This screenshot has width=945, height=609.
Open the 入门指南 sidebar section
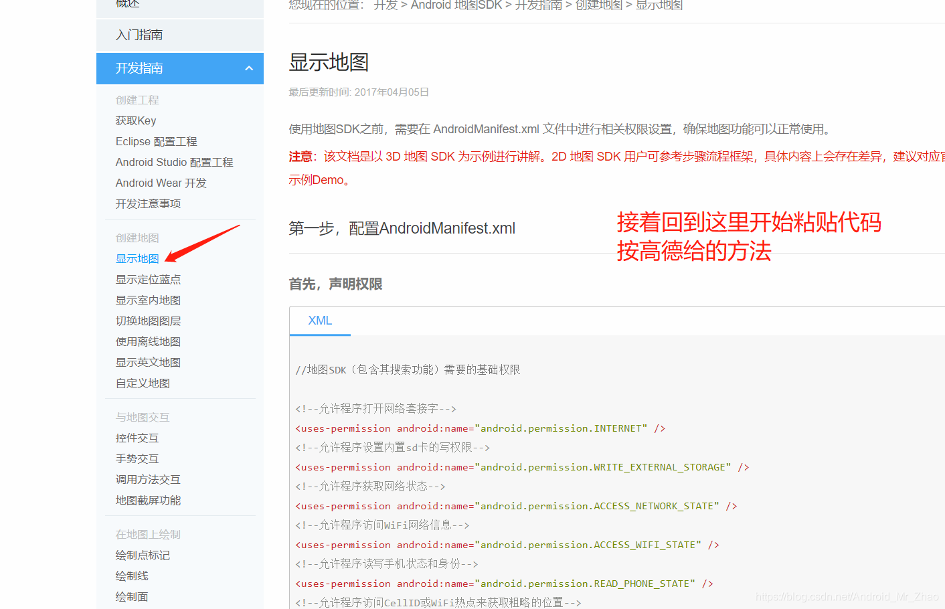click(x=180, y=35)
